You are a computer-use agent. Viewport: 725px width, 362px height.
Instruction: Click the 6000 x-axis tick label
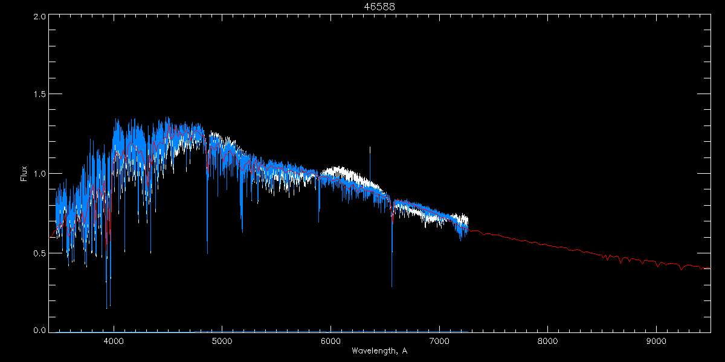click(330, 340)
